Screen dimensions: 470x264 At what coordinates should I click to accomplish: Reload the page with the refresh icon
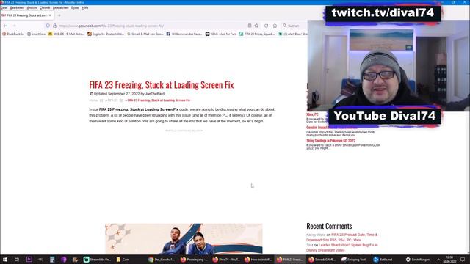pyautogui.click(x=266, y=26)
